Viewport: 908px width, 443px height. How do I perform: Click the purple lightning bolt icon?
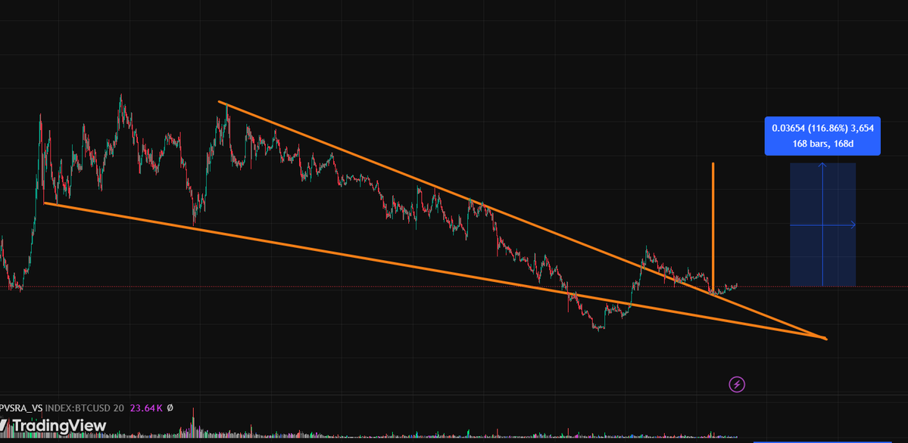tap(737, 384)
